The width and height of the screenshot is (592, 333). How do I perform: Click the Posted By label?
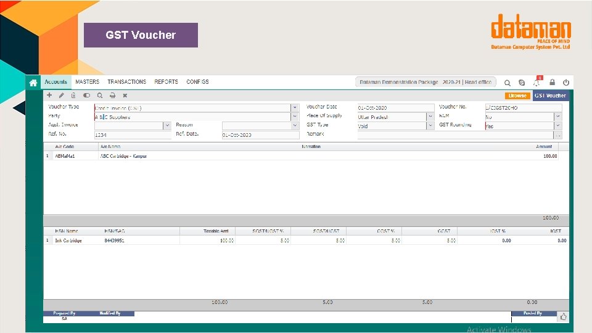[533, 313]
